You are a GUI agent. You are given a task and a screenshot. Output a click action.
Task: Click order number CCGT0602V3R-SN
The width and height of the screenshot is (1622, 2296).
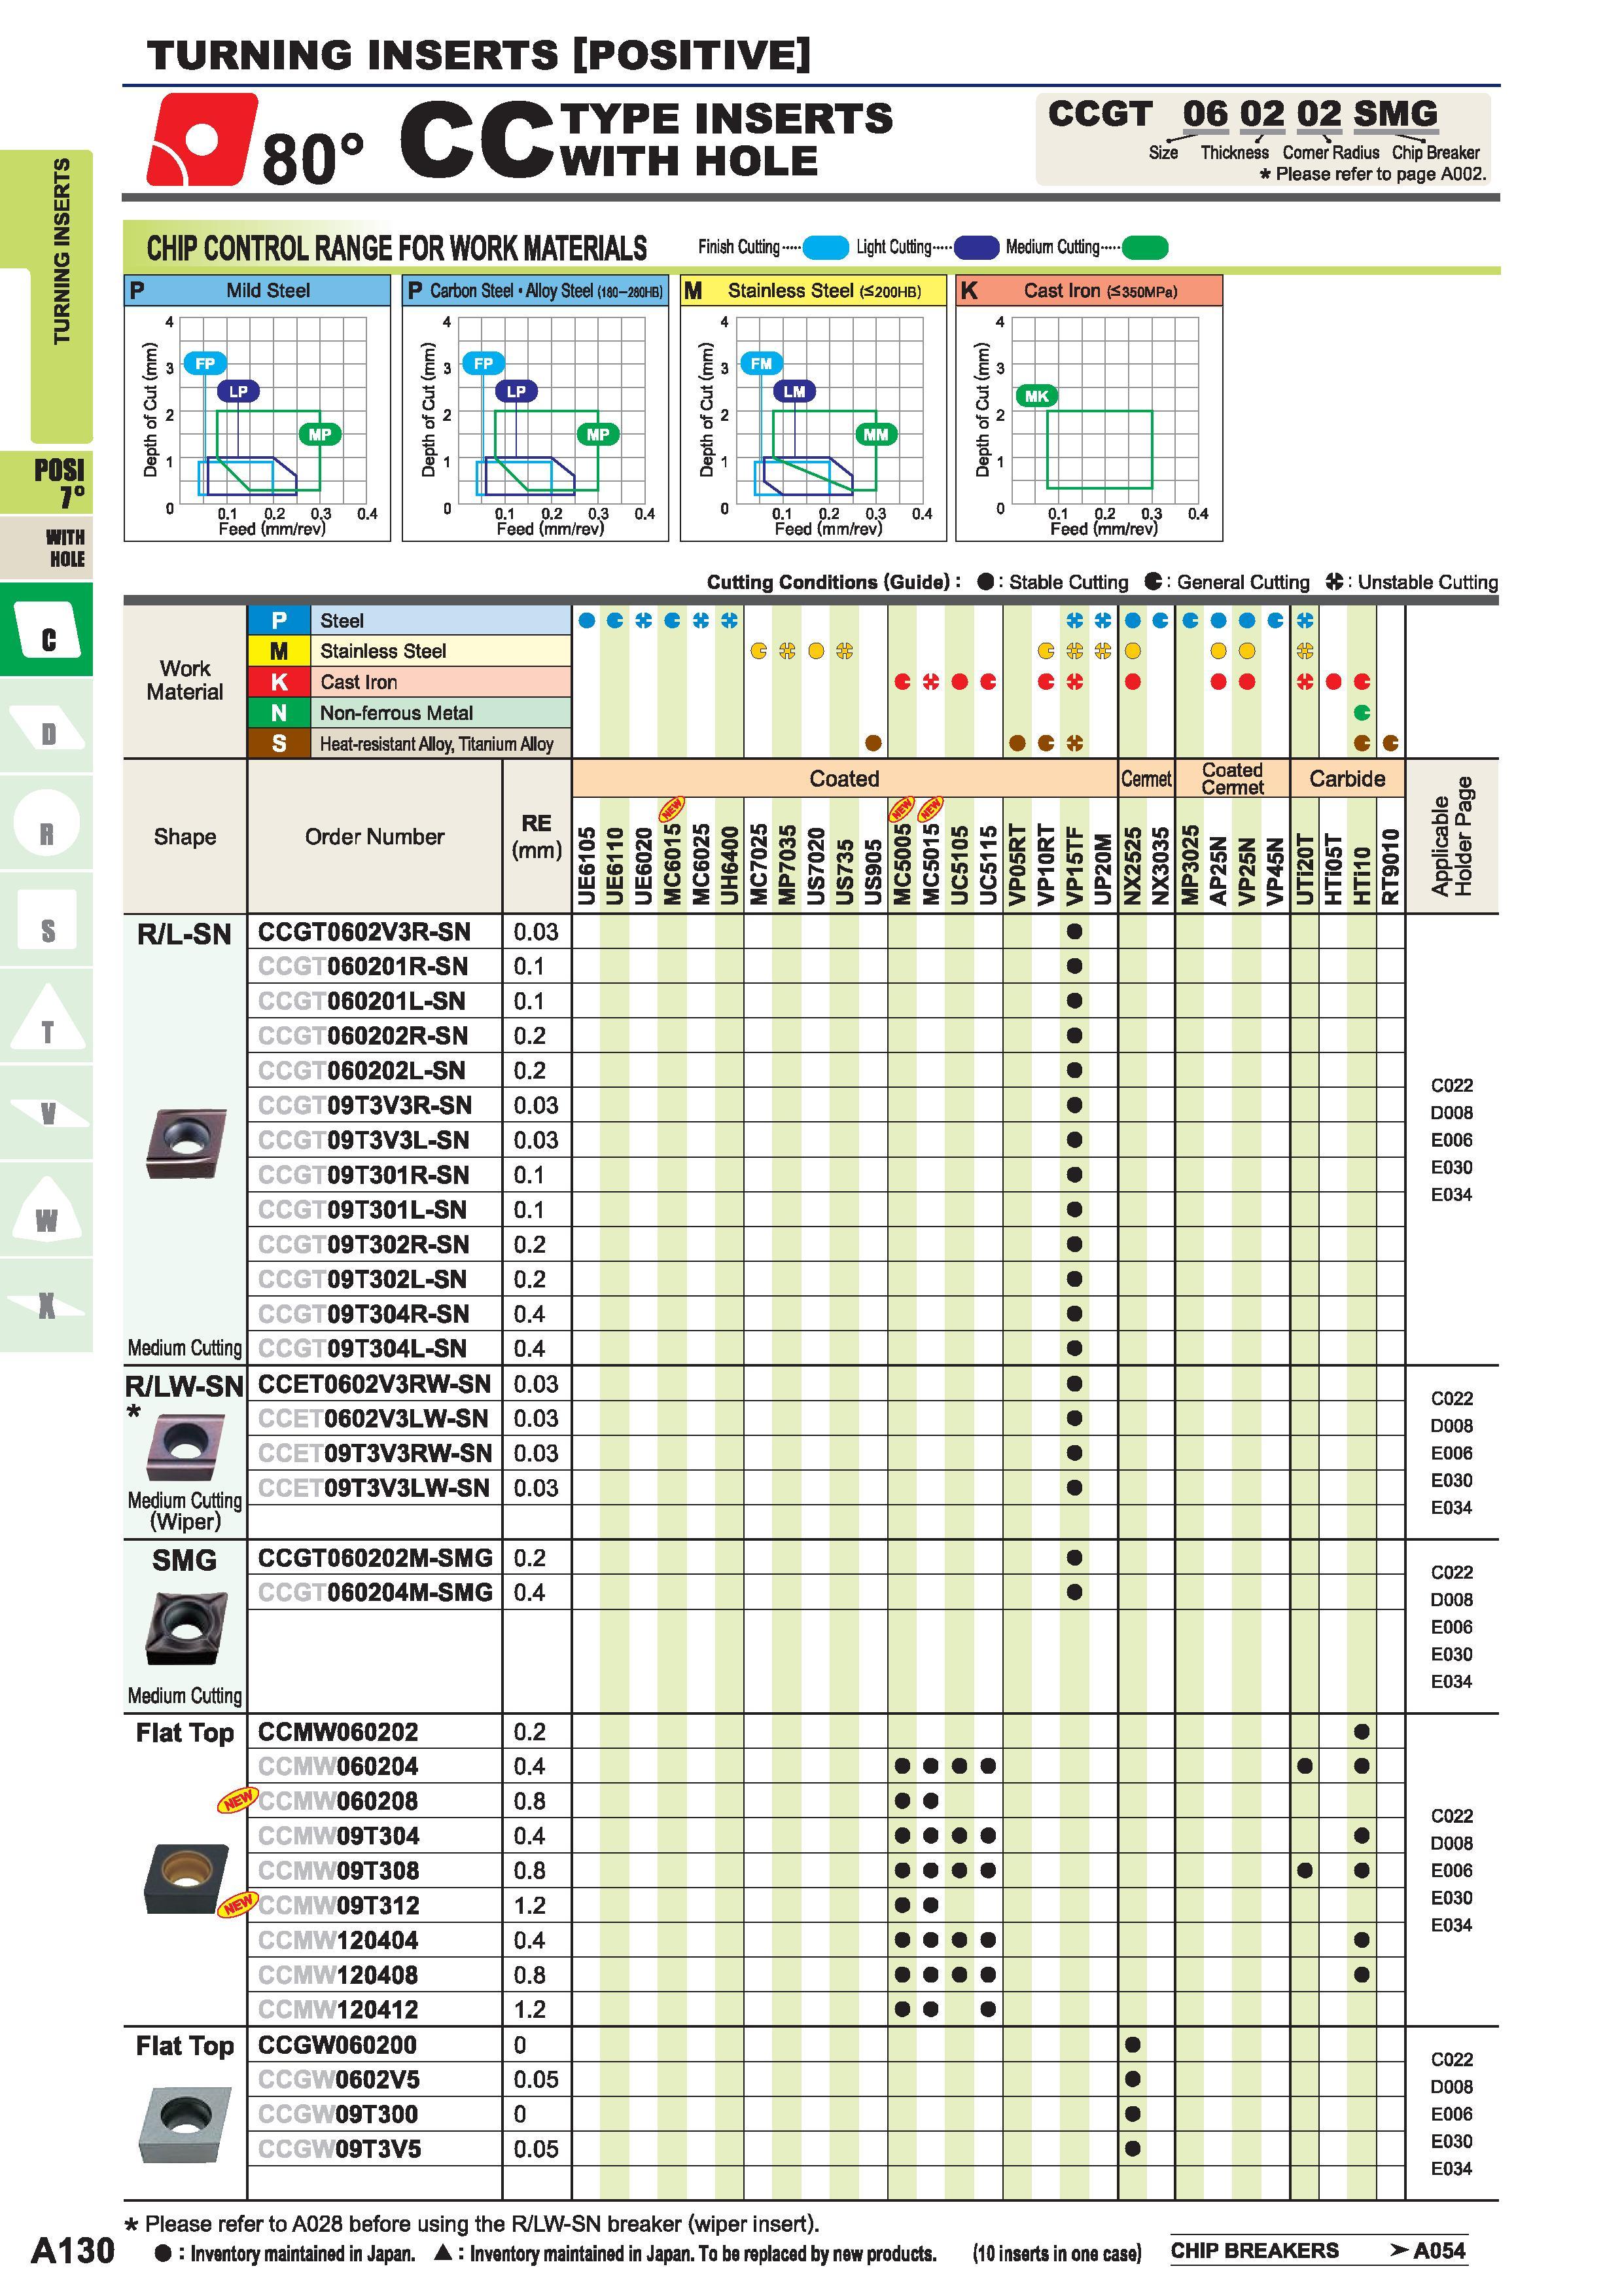[364, 932]
